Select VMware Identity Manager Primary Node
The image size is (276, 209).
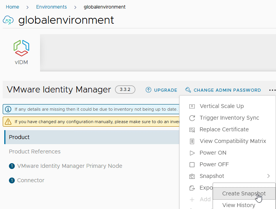coord(70,166)
